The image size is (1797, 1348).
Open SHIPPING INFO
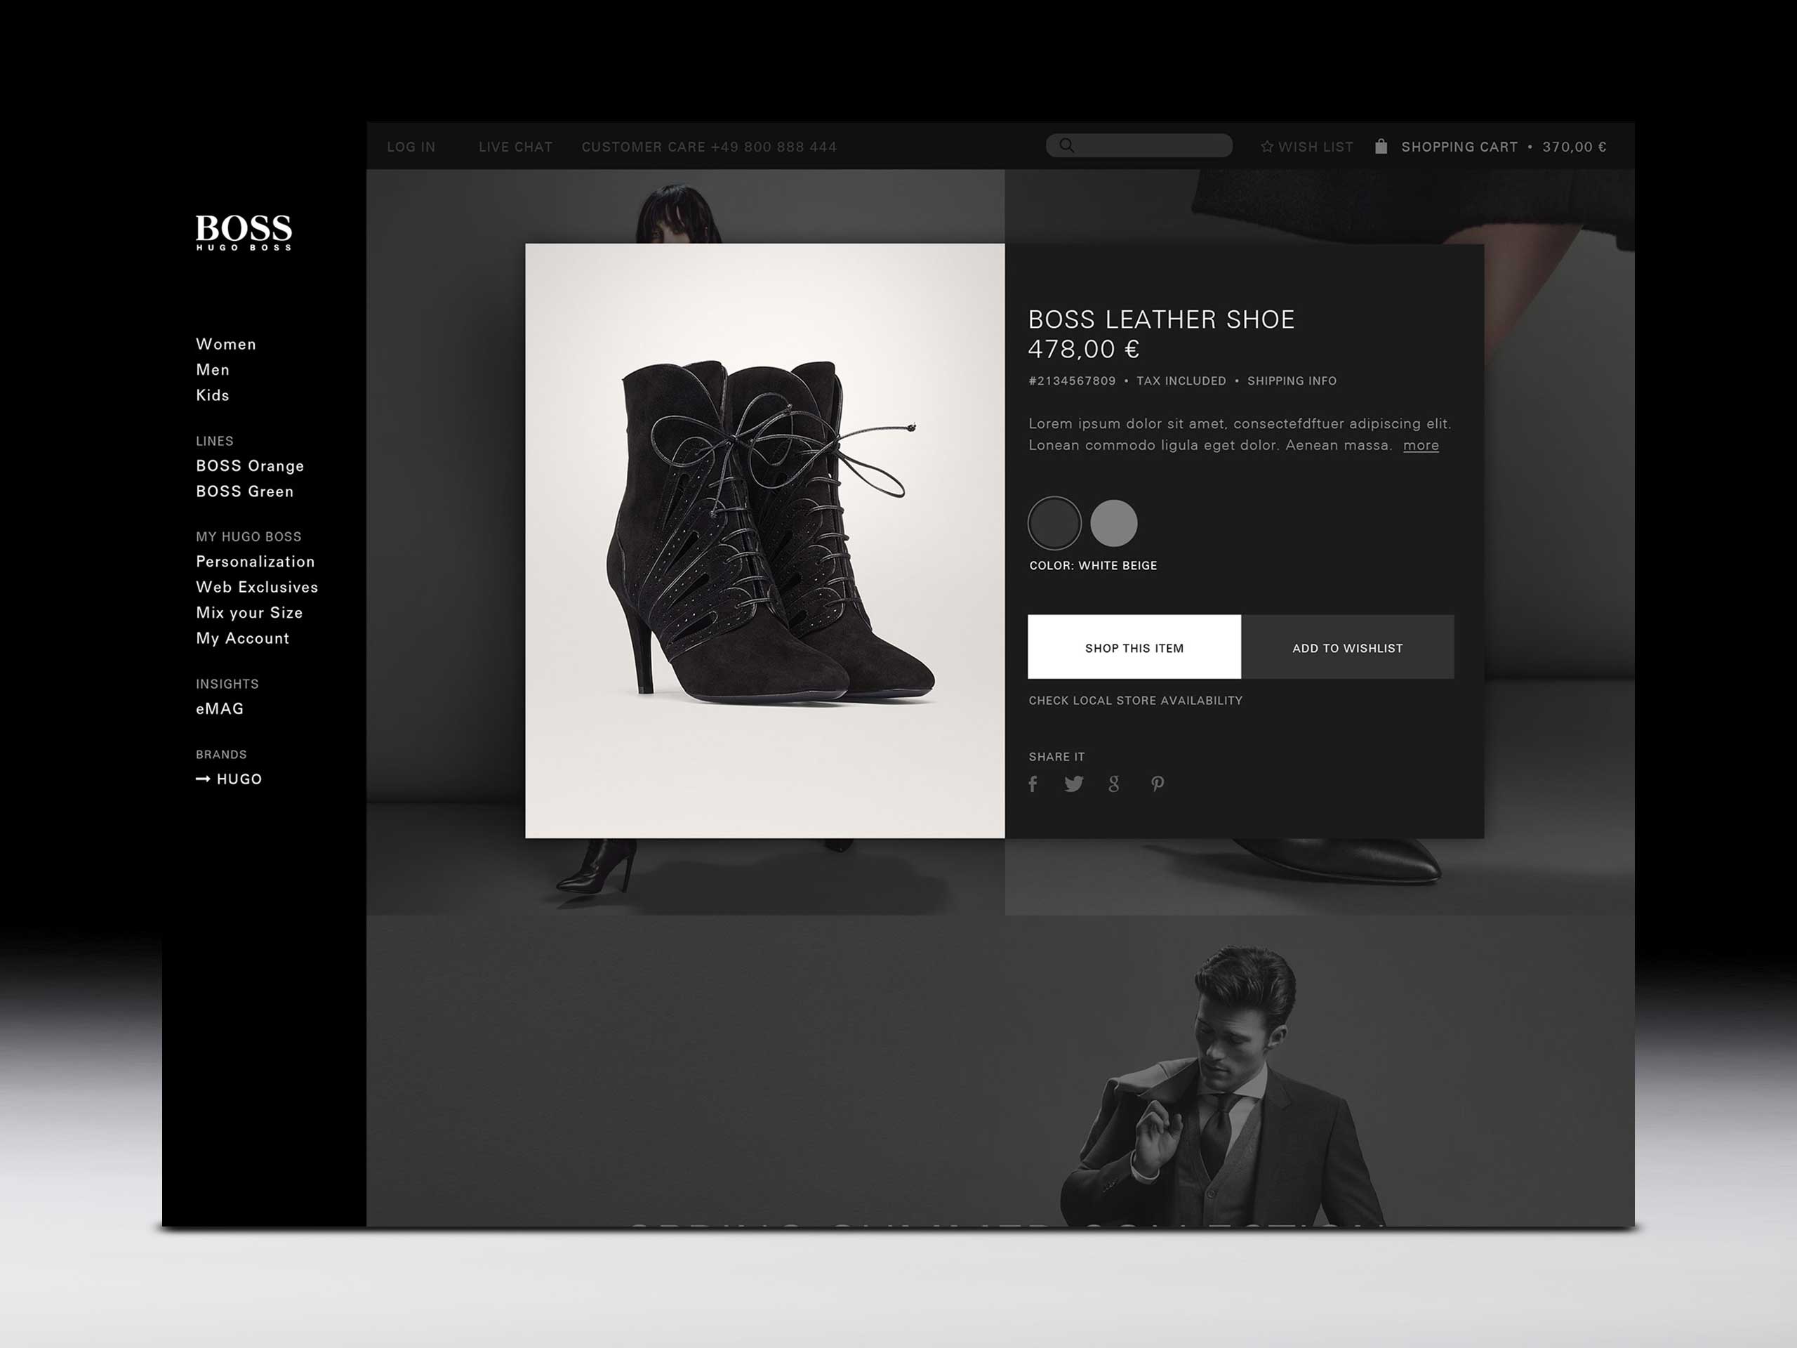(x=1292, y=381)
